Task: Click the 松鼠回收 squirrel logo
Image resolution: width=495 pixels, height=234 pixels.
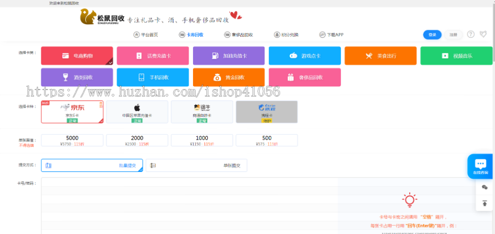Action: point(102,18)
